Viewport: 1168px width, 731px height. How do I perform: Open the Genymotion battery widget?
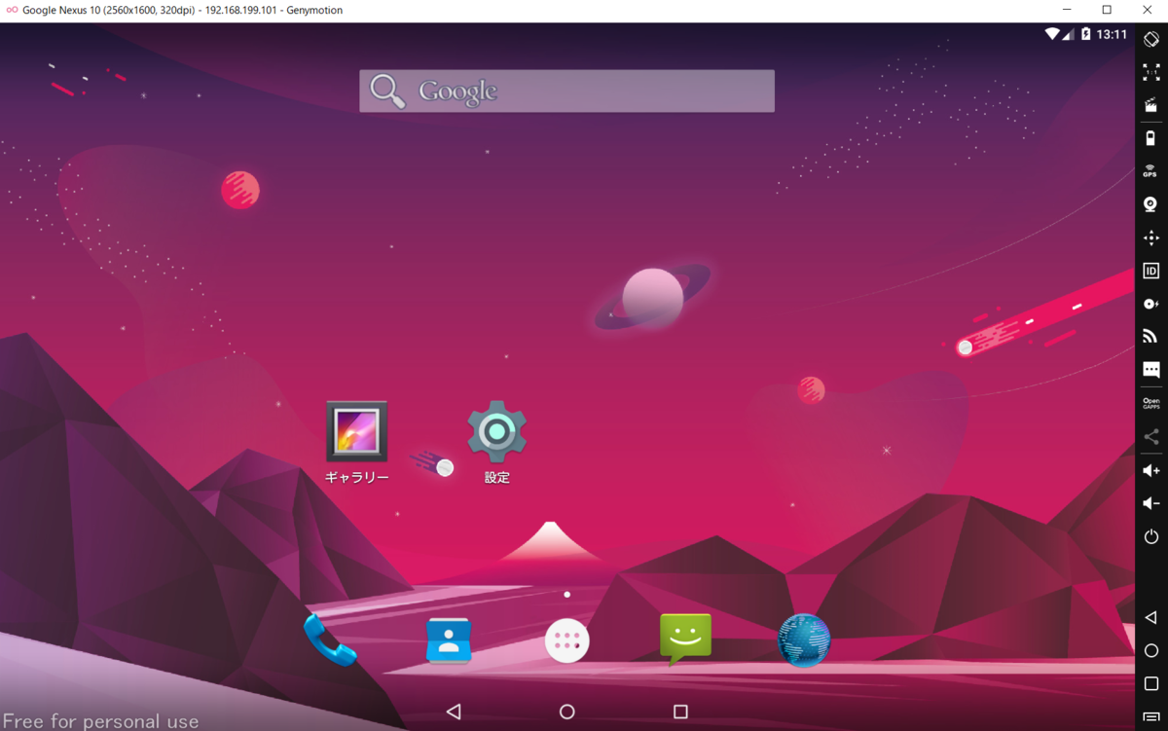pyautogui.click(x=1151, y=139)
